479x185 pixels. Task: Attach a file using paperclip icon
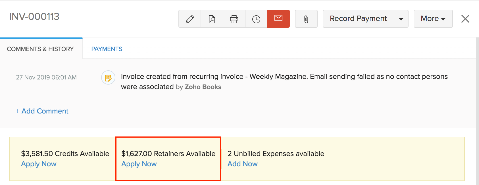point(306,19)
